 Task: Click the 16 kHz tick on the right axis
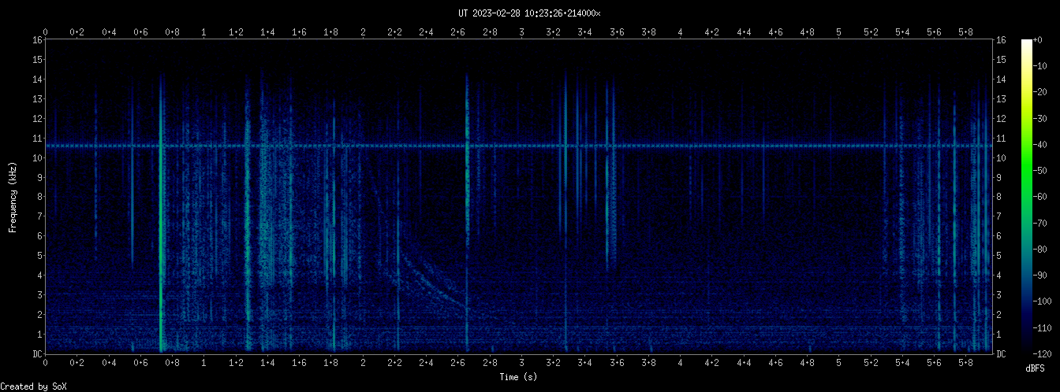(1002, 40)
